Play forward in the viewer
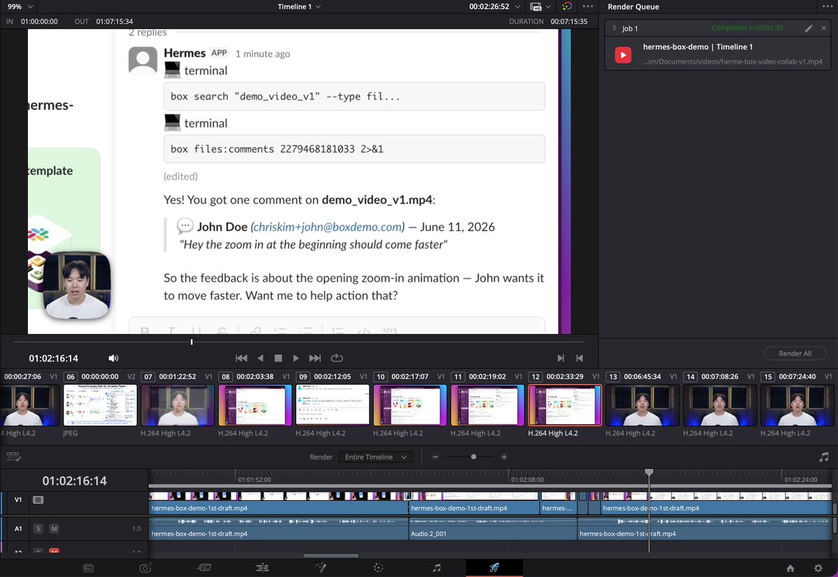This screenshot has height=577, width=838. pos(296,358)
